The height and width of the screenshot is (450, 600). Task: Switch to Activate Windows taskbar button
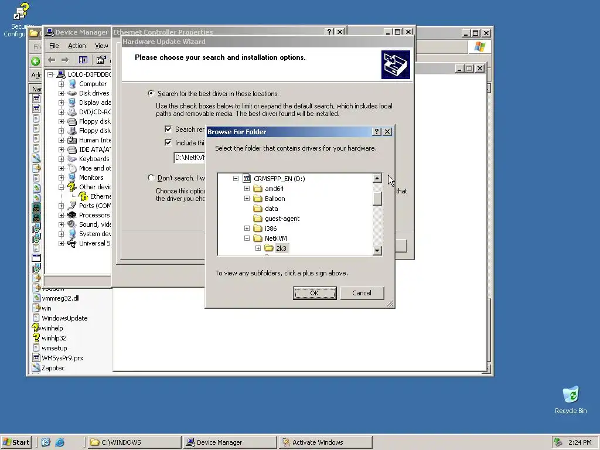pos(325,442)
